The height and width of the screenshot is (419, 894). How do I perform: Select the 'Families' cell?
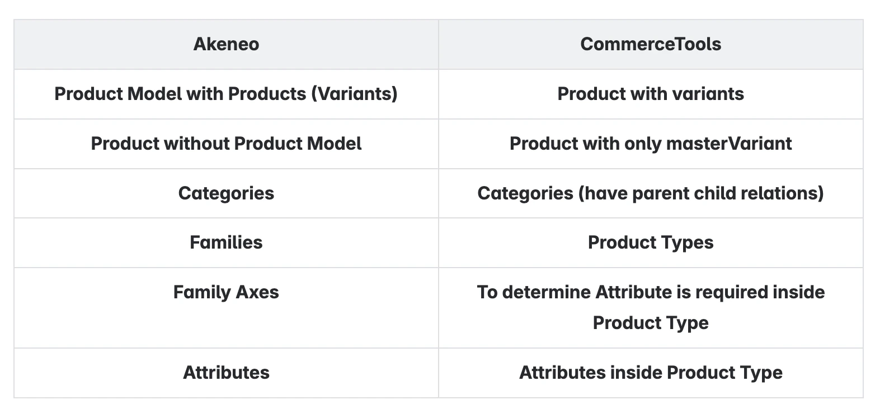226,242
